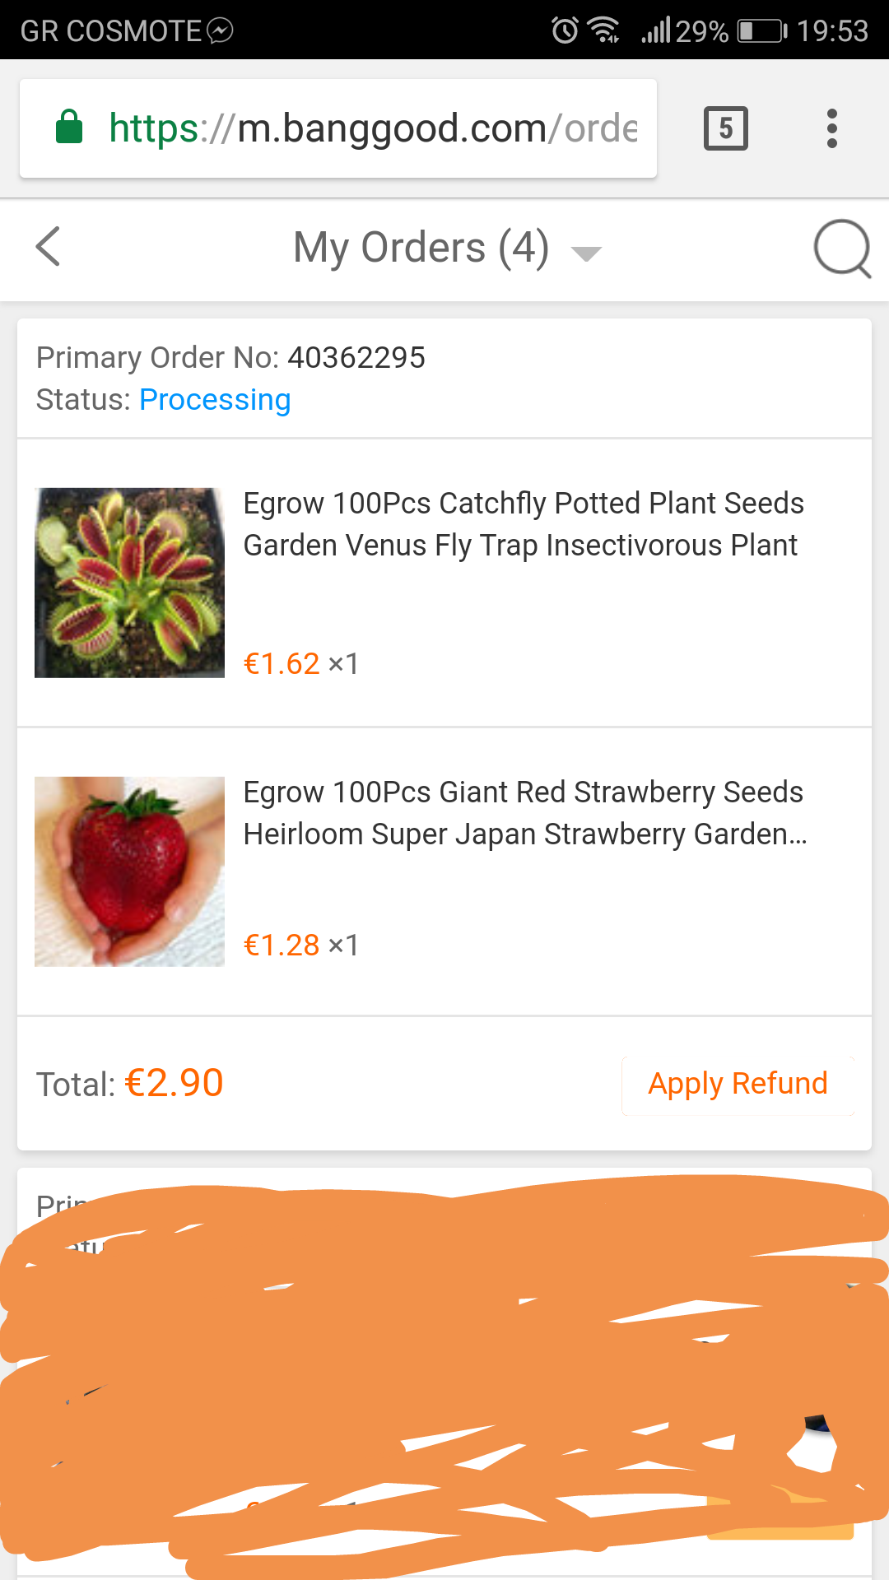Open the order search magnifier
Image resolution: width=889 pixels, height=1580 pixels.
click(841, 248)
